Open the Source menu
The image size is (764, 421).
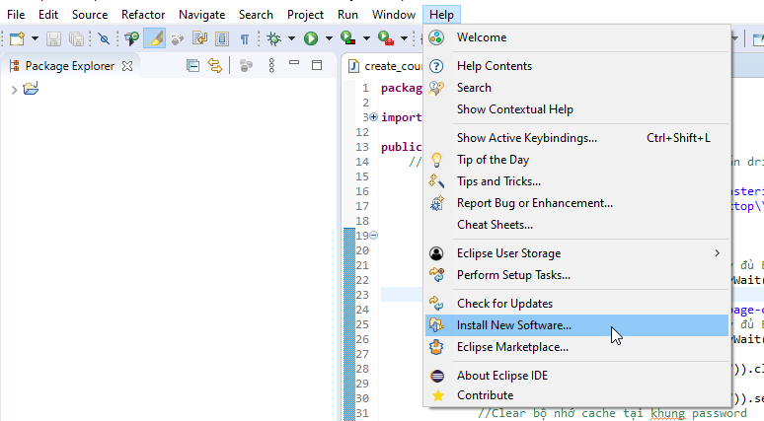(90, 15)
